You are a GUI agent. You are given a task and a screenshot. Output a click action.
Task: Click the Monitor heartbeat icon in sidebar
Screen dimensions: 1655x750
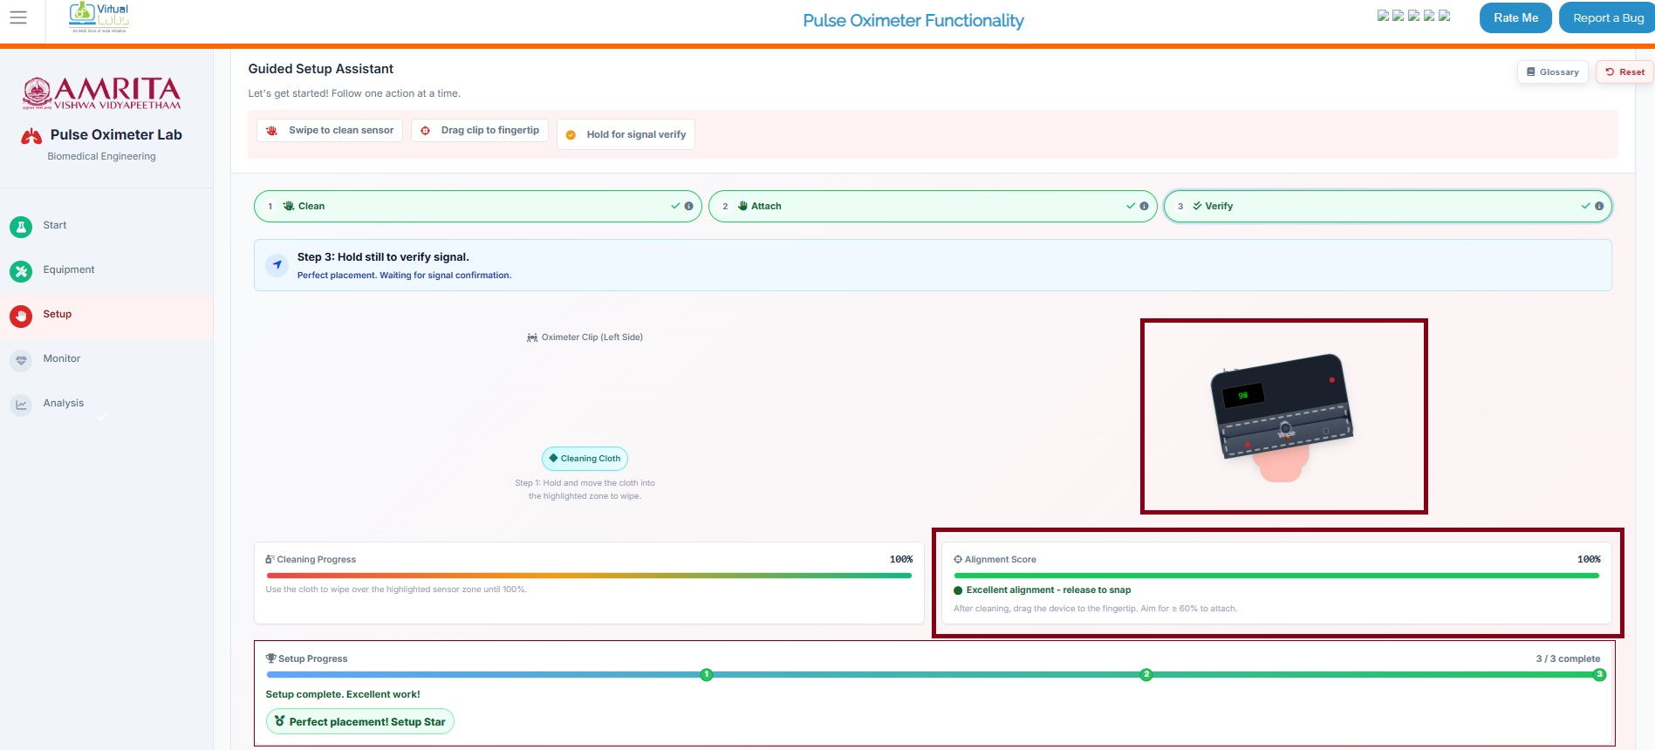point(21,360)
